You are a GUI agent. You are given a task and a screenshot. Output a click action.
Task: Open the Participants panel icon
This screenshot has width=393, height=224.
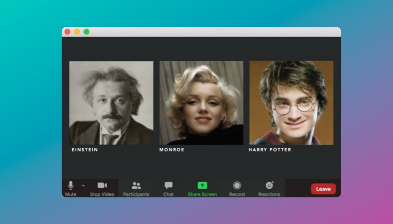coord(136,186)
